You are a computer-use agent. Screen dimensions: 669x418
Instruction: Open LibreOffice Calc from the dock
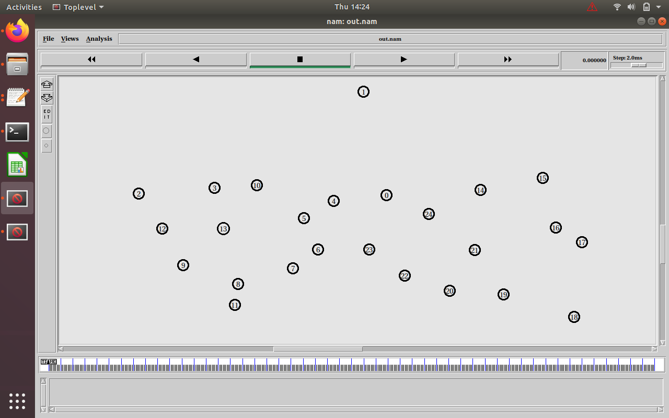click(x=17, y=165)
